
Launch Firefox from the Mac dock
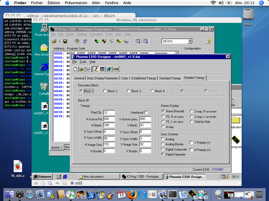(x=132, y=194)
